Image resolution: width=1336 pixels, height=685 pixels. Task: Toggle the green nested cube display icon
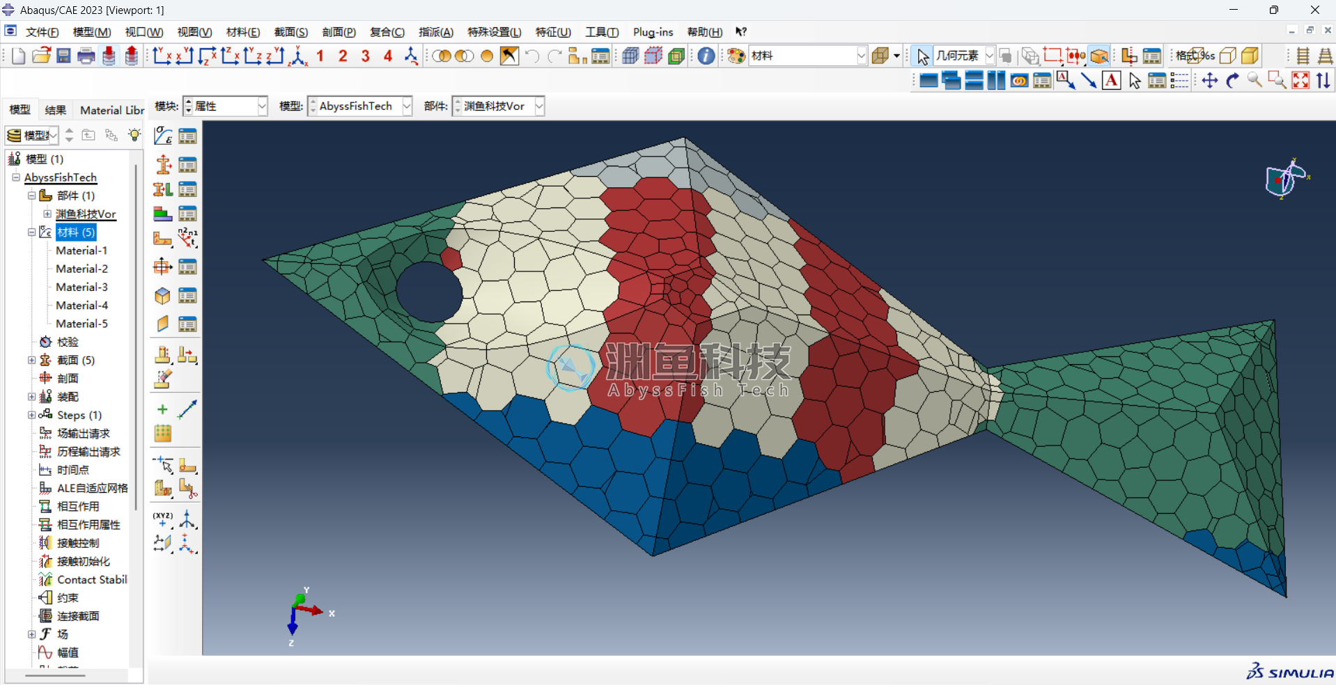tap(676, 56)
